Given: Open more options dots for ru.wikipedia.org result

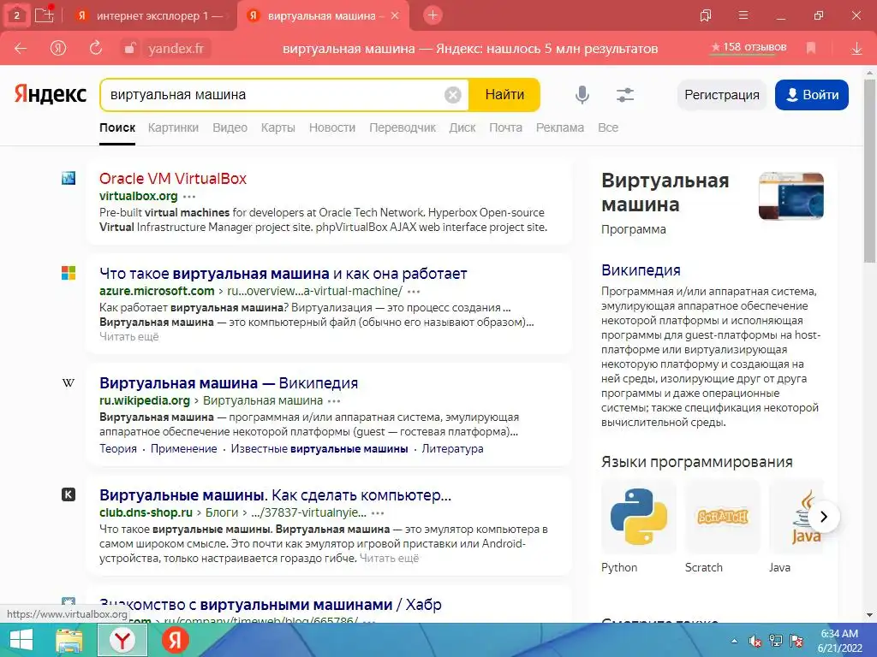Looking at the screenshot, I should [335, 401].
